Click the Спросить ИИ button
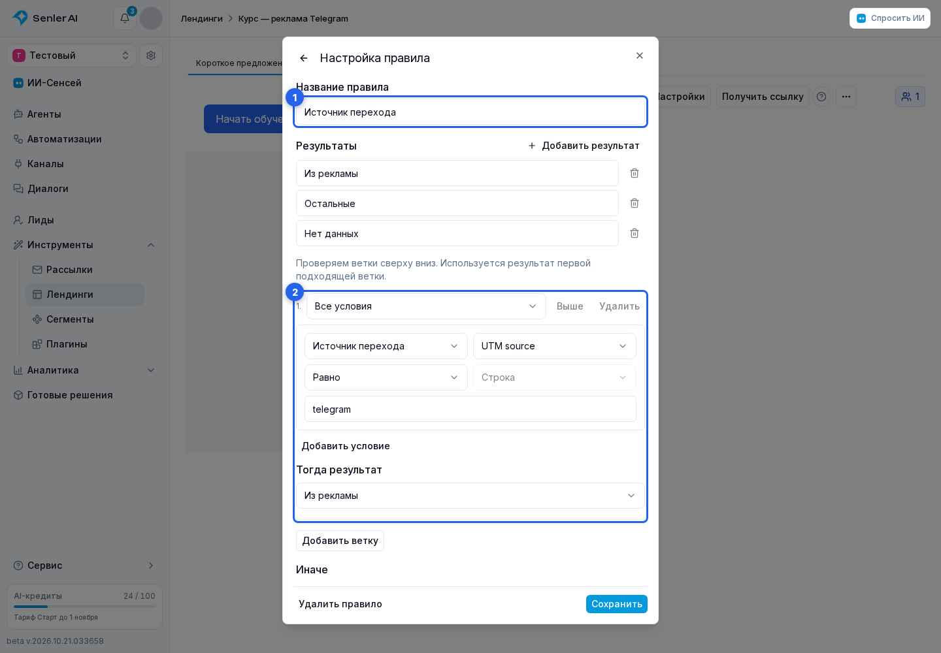The image size is (941, 653). [890, 18]
